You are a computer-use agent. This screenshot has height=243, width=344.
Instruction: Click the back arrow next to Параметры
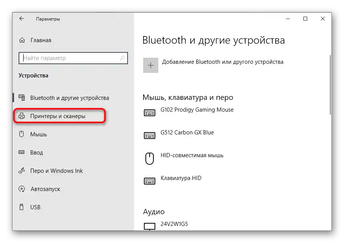(22, 19)
